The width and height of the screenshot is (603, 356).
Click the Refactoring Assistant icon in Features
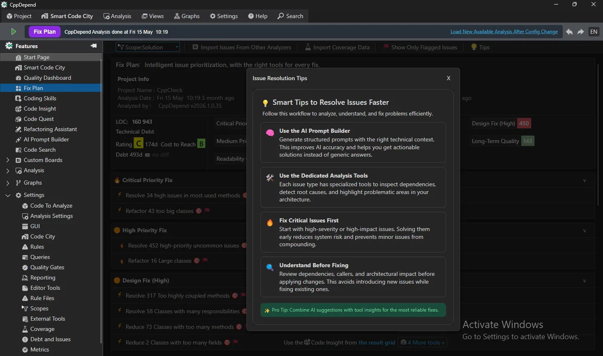click(x=18, y=129)
